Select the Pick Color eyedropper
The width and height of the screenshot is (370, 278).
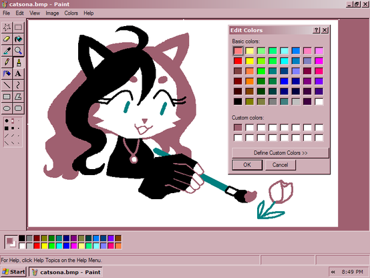pyautogui.click(x=7, y=50)
